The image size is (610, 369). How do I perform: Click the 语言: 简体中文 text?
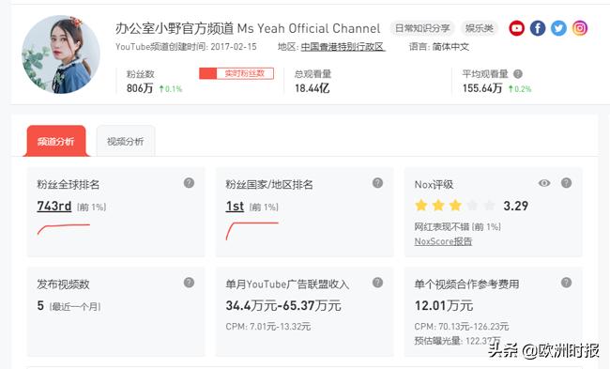[439, 47]
